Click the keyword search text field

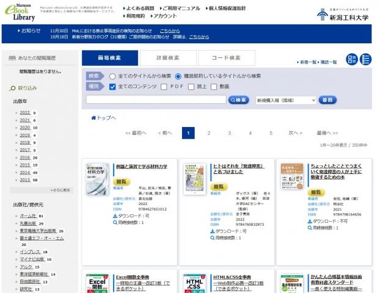point(156,99)
